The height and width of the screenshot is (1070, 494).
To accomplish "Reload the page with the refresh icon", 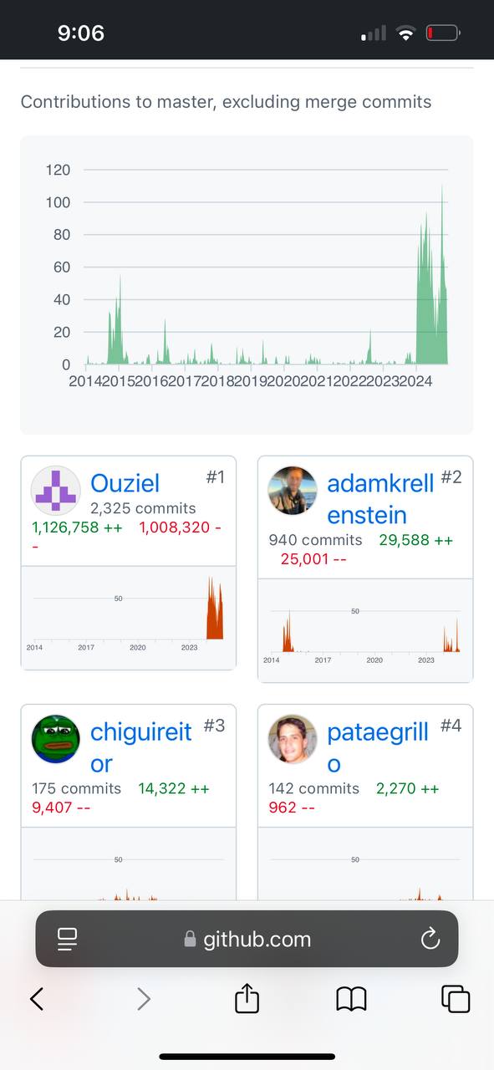I will coord(430,939).
